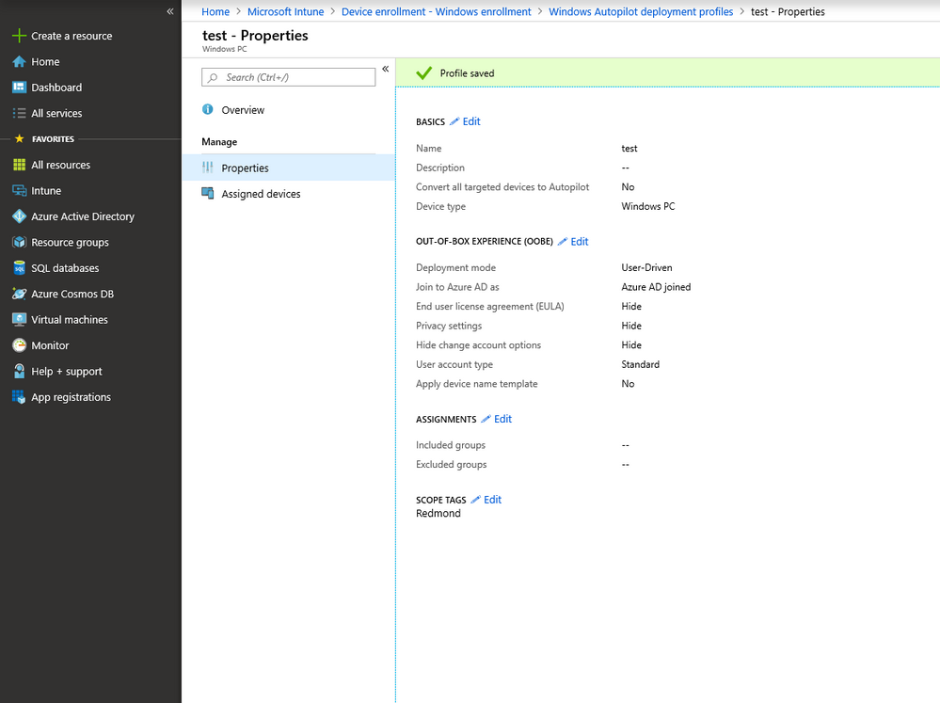
Task: Click the Overview info icon
Action: pyautogui.click(x=207, y=109)
